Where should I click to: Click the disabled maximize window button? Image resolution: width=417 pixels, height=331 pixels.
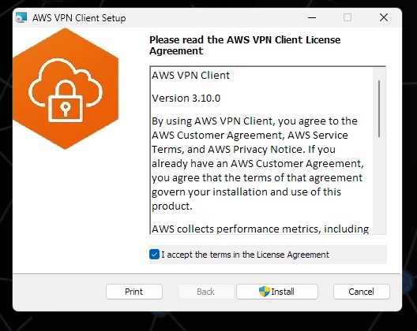[x=347, y=18]
